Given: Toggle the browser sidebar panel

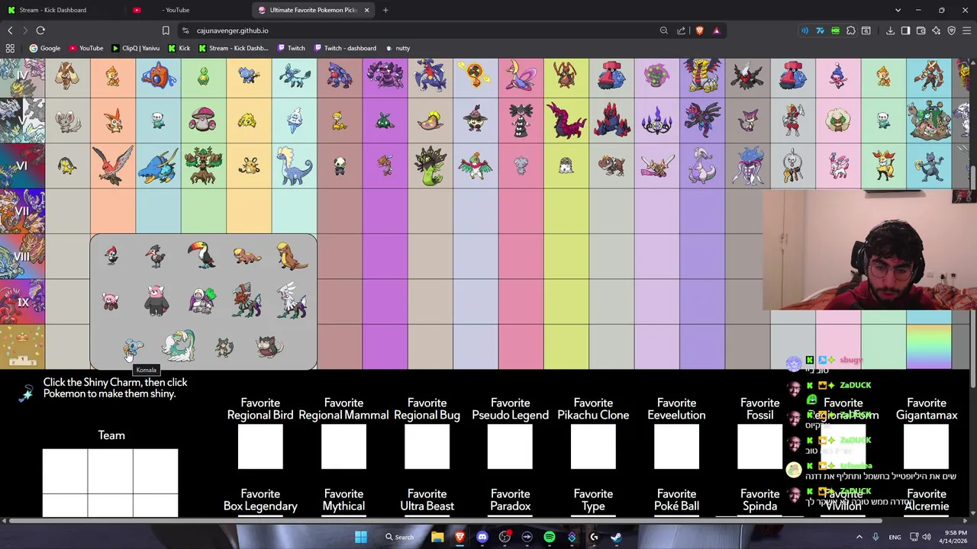Looking at the screenshot, I should [905, 30].
